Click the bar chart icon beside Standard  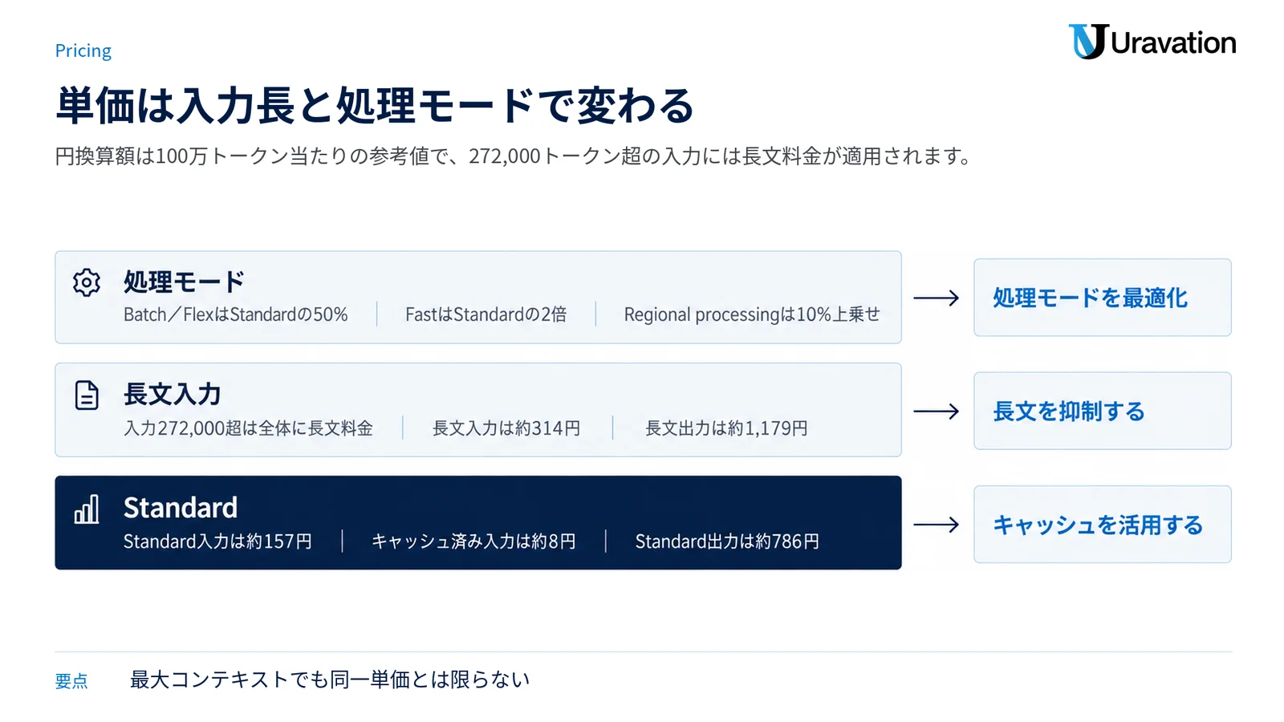87,509
